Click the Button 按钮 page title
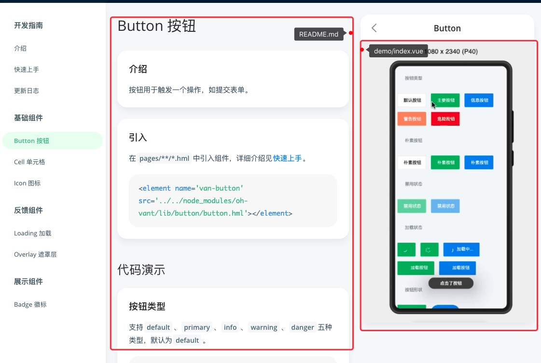The image size is (541, 363). click(x=157, y=26)
